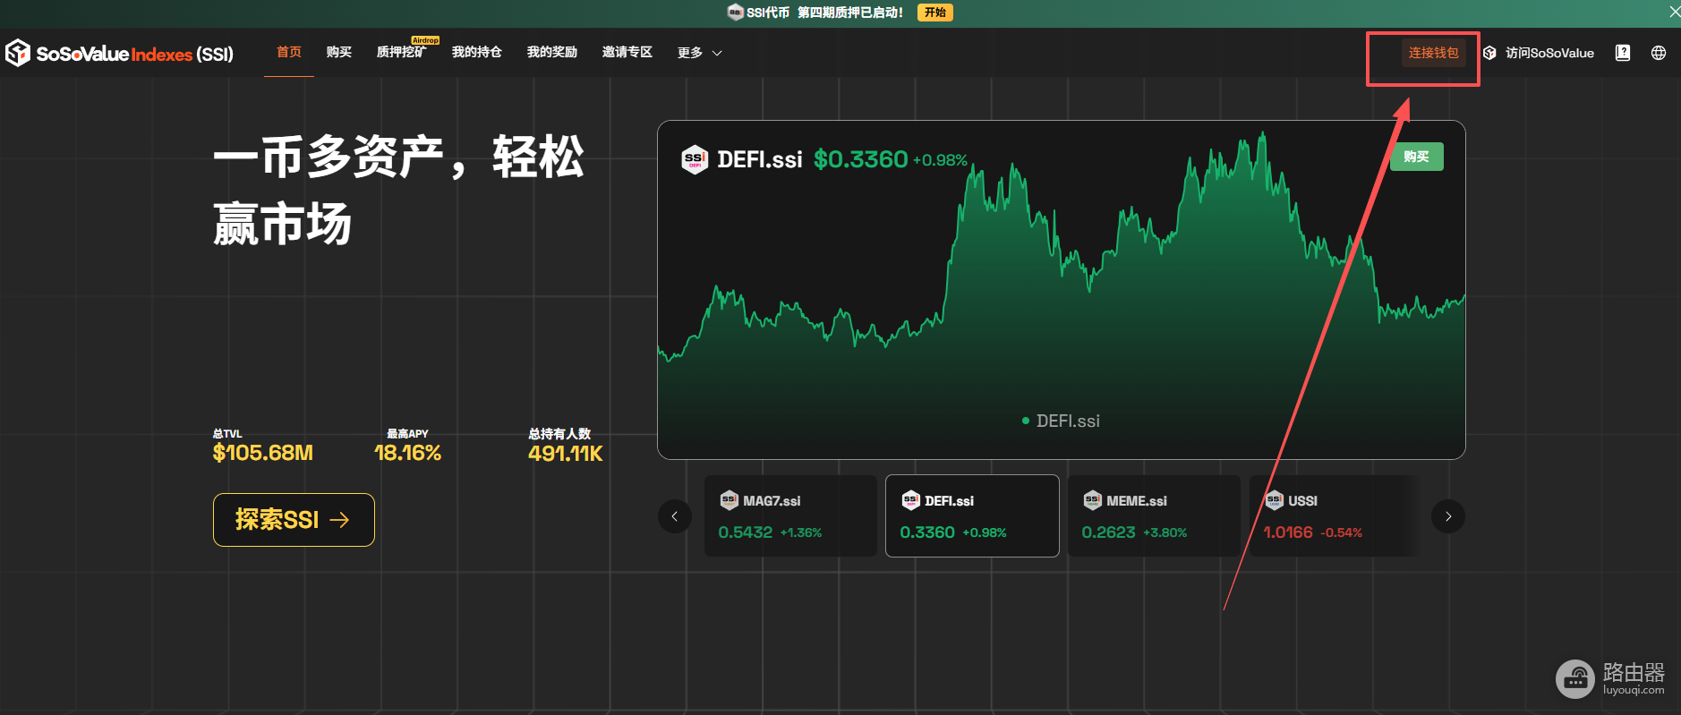Click the SSI token icon in banner
1681x715 pixels.
735,13
